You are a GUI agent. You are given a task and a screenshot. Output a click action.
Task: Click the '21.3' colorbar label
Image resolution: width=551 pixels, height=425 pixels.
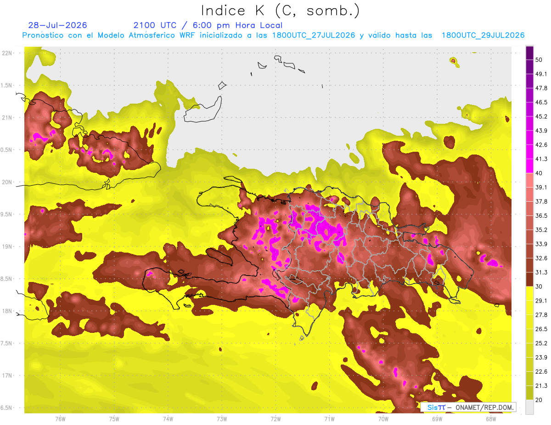(x=541, y=386)
